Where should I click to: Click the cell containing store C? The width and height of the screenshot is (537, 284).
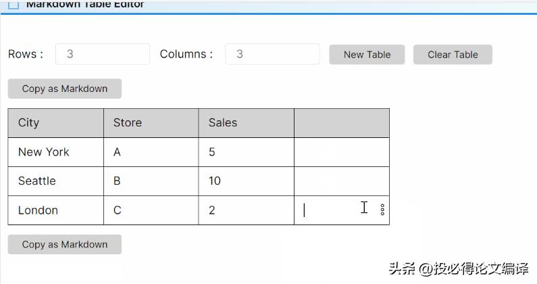point(151,210)
